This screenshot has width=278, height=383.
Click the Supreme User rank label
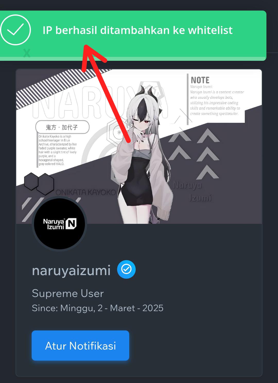pyautogui.click(x=68, y=293)
